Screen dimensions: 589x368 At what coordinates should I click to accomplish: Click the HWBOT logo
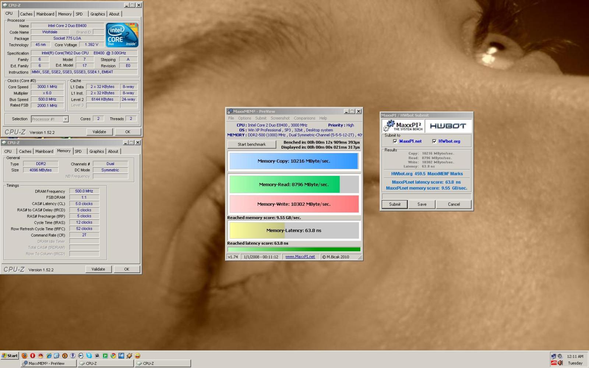448,126
